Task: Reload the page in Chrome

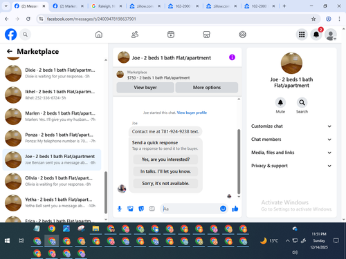Action: (28, 19)
